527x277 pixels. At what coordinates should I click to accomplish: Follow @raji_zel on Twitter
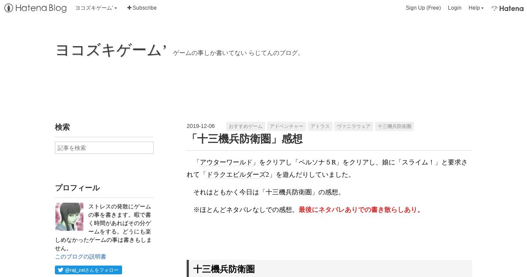pyautogui.click(x=88, y=270)
